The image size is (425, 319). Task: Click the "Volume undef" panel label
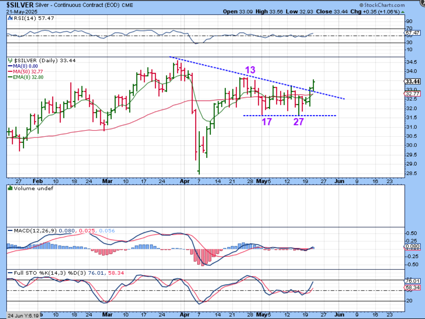(x=31, y=189)
